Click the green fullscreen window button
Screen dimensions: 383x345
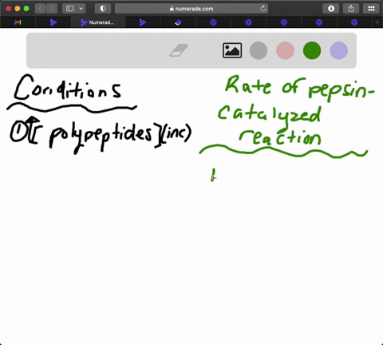point(26,9)
